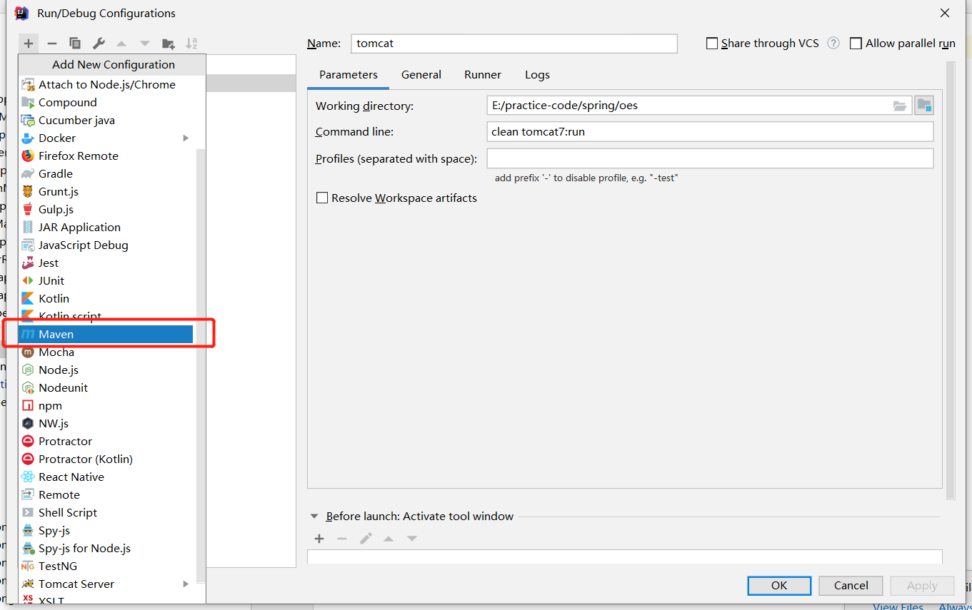Check Resolve Workspace artifacts option
The height and width of the screenshot is (610, 972).
322,198
